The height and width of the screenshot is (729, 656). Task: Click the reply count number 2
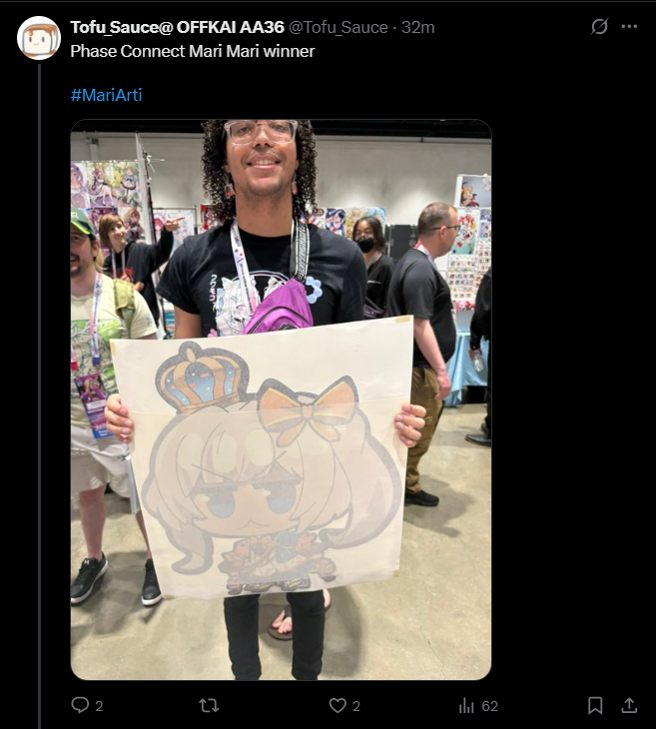[99, 706]
